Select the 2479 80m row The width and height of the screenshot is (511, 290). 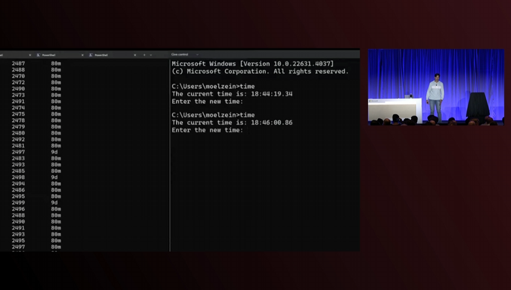[36, 127]
